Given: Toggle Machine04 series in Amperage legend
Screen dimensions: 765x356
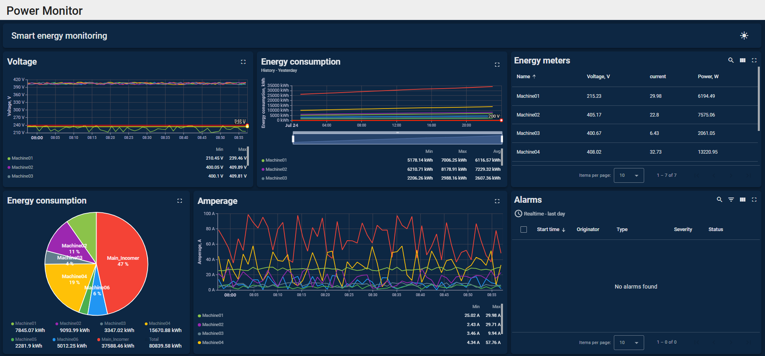Looking at the screenshot, I should tap(212, 342).
